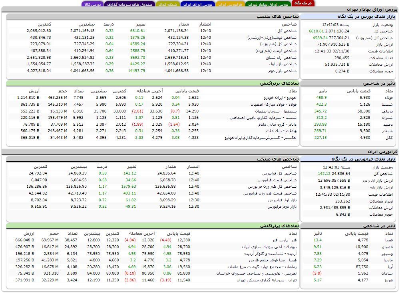Switch to the «بورس کالا» tab
400x293 pixels.
pos(93,4)
